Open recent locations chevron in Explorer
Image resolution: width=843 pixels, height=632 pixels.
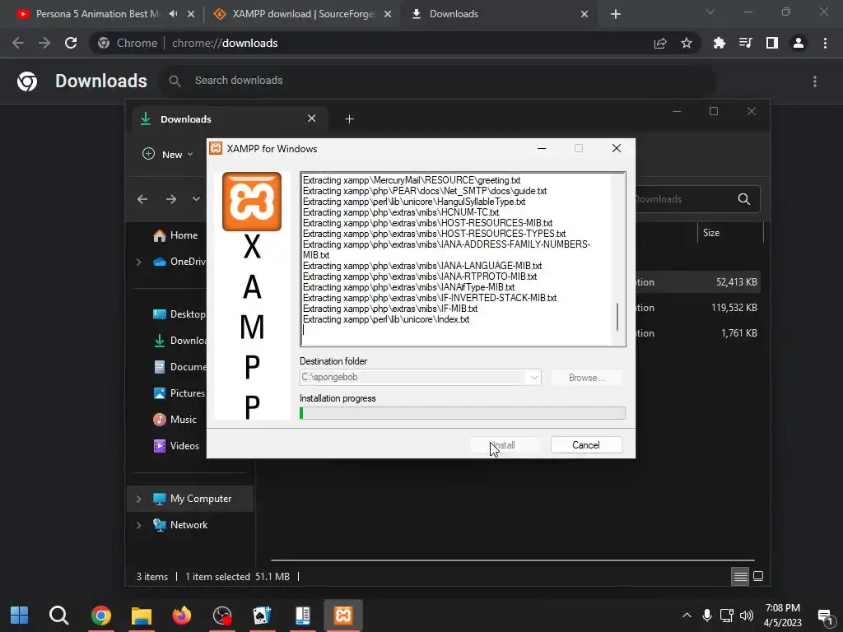196,199
